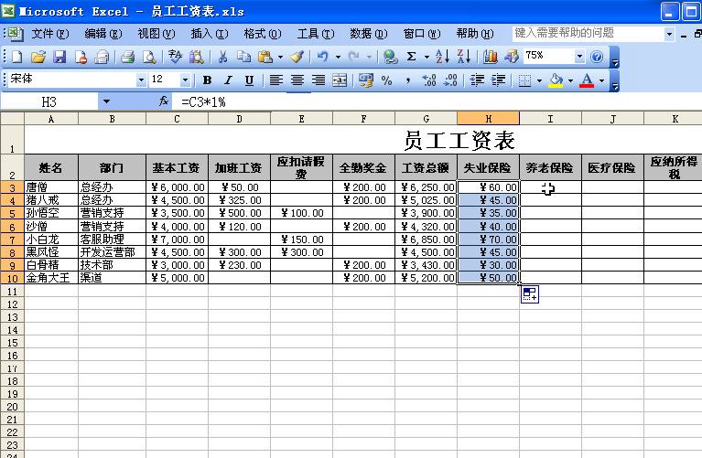Click the formula bar showing =C3*1%
Viewport: 702px width, 458px height.
coord(438,102)
